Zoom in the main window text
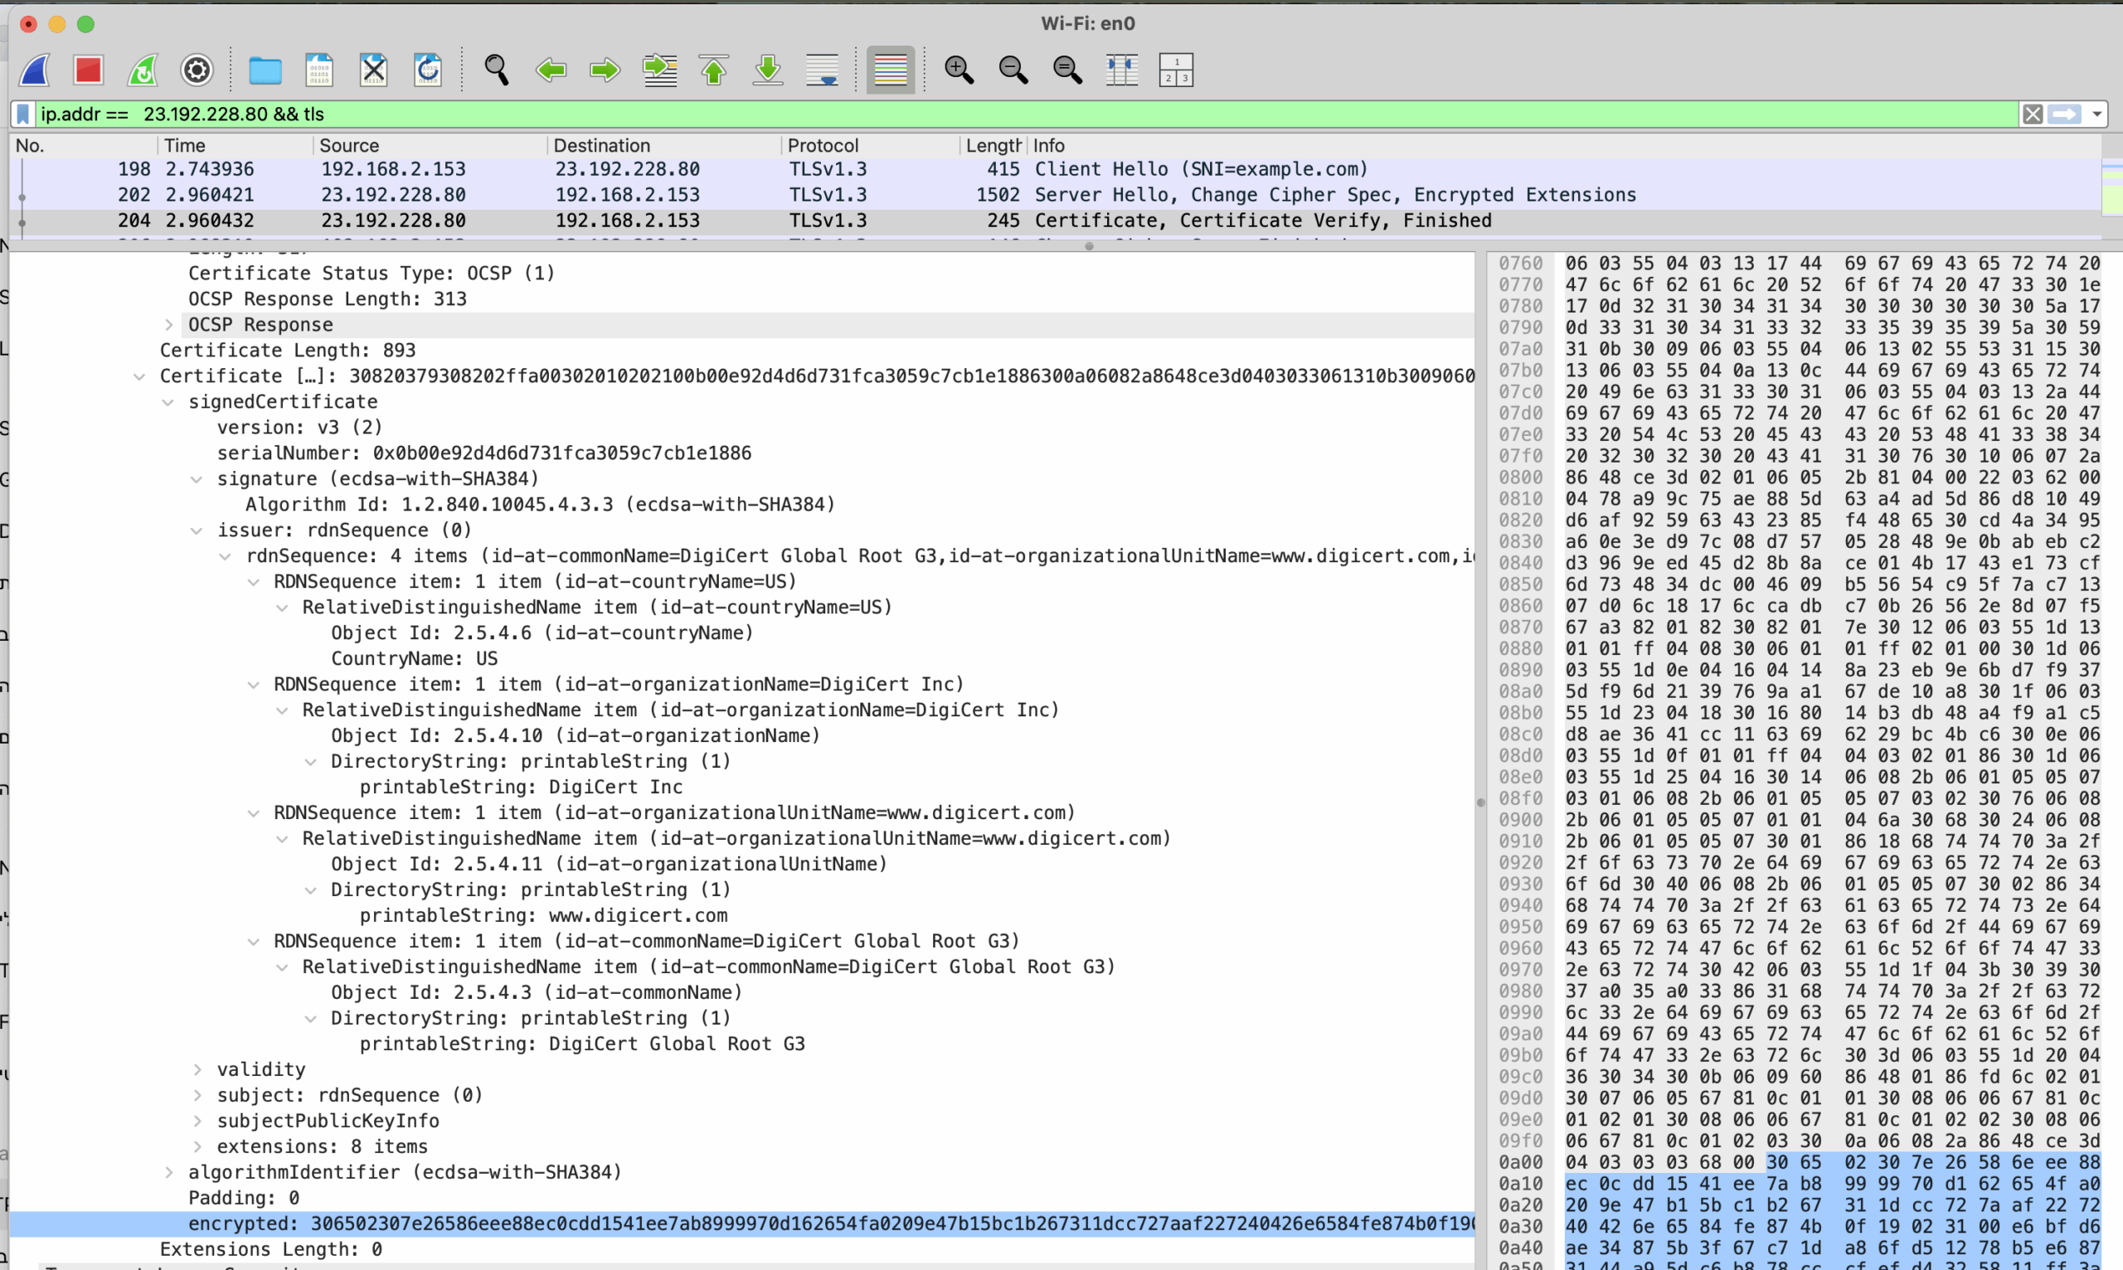 click(959, 70)
